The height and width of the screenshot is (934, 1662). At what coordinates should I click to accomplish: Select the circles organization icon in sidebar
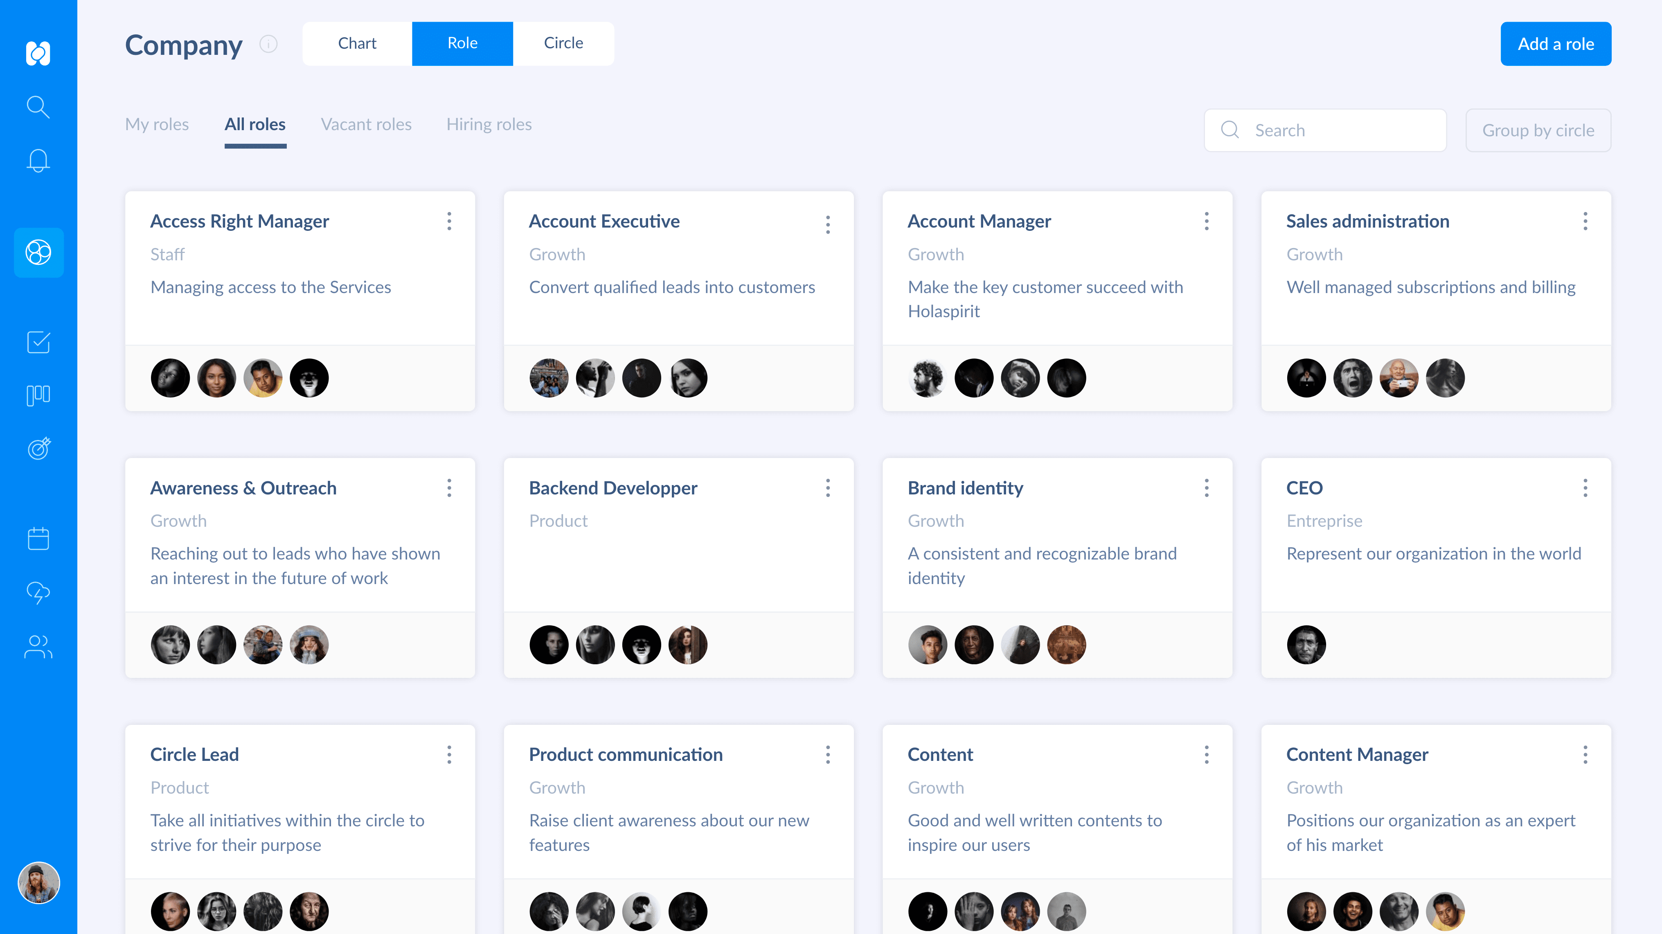pos(39,253)
